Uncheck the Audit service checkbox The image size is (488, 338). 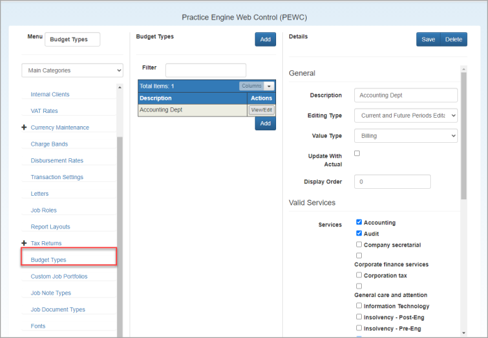[x=359, y=233]
